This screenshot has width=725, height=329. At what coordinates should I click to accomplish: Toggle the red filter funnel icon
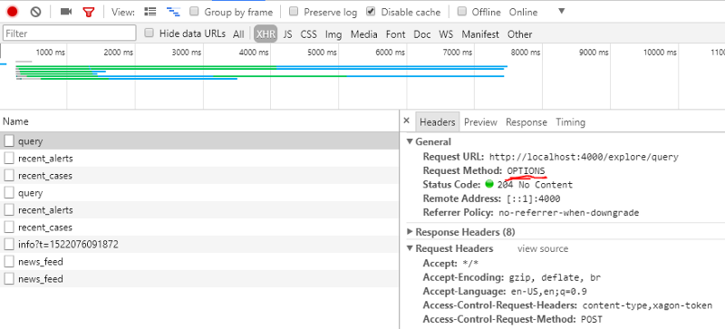tap(88, 12)
